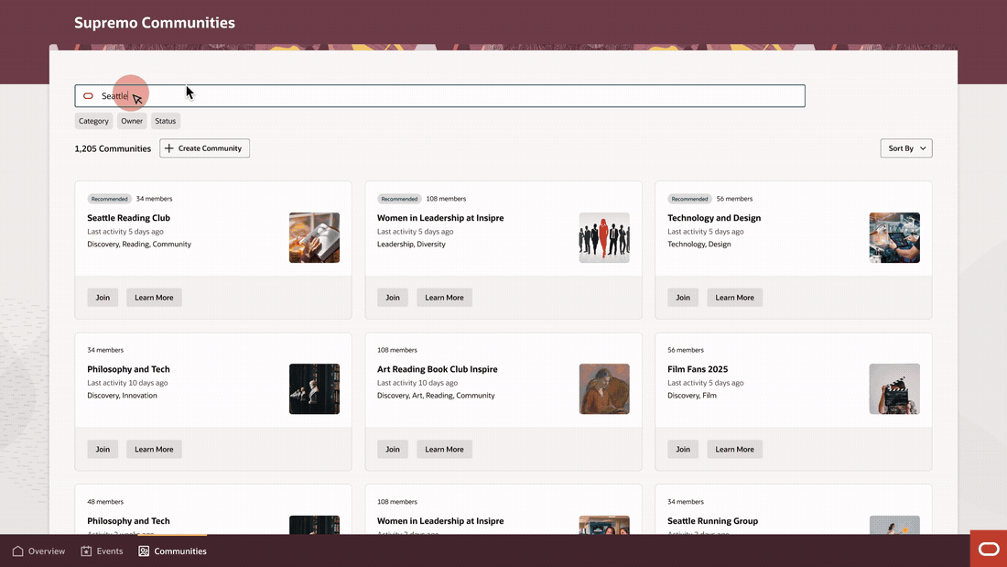The height and width of the screenshot is (567, 1007).
Task: Learn More about Art Reading Book Club
Action: coord(444,450)
